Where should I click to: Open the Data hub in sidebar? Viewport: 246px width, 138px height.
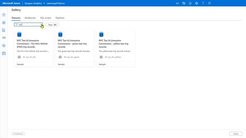point(4,23)
